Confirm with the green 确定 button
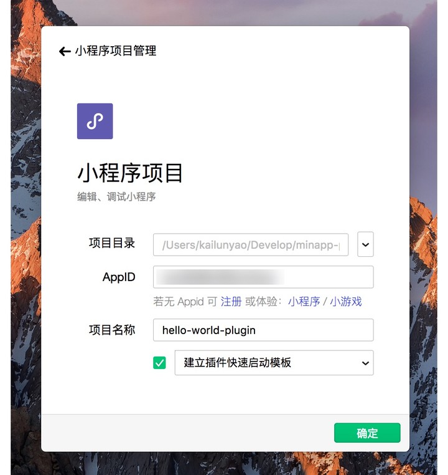The width and height of the screenshot is (448, 475). point(367,433)
